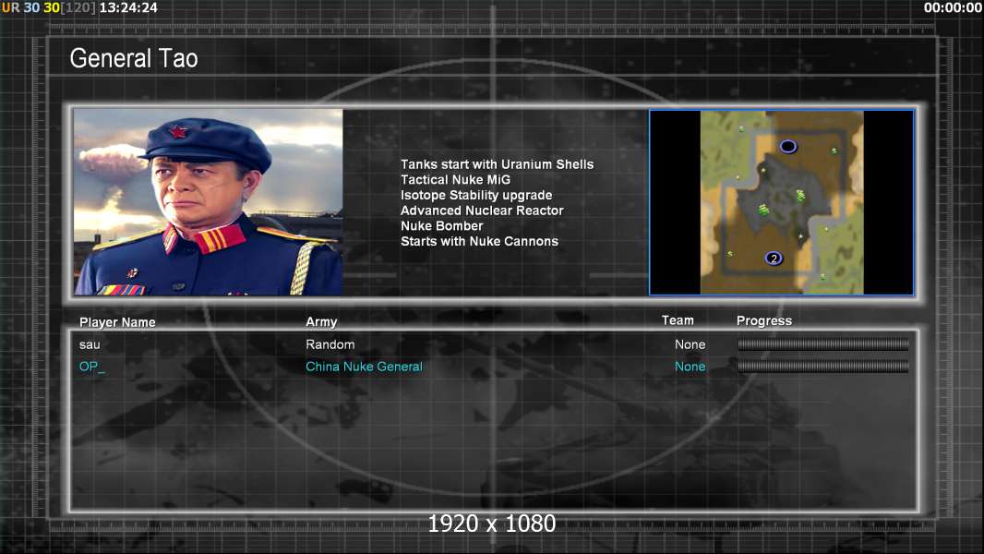
Task: Click the progress bar for sau
Action: (x=822, y=343)
